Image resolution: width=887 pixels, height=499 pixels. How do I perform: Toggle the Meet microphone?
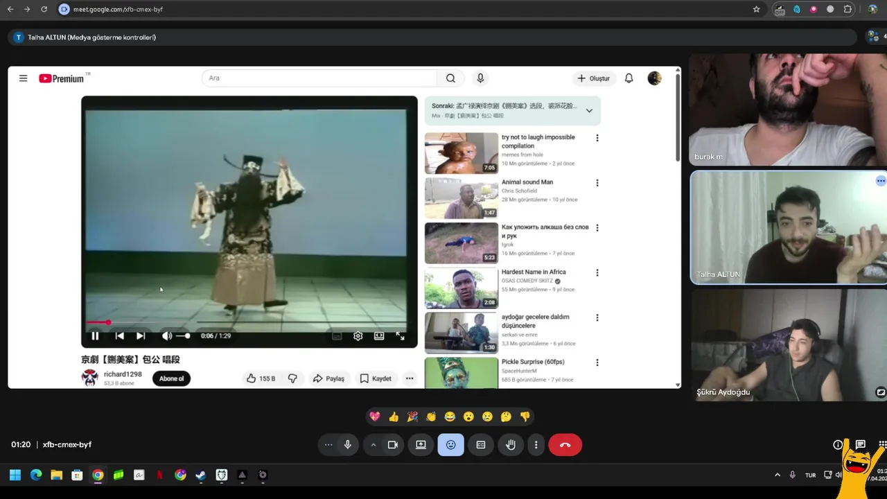point(348,445)
